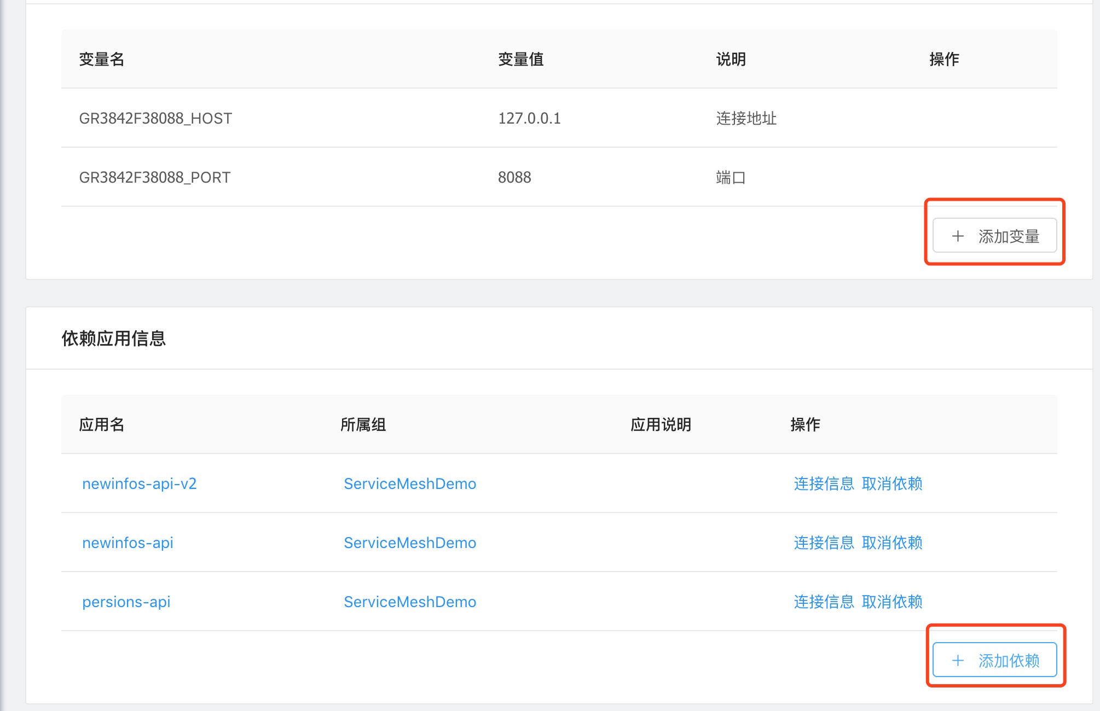Open ServiceMeshDemo group for newinfos-api
Image resolution: width=1100 pixels, height=711 pixels.
pyautogui.click(x=409, y=543)
